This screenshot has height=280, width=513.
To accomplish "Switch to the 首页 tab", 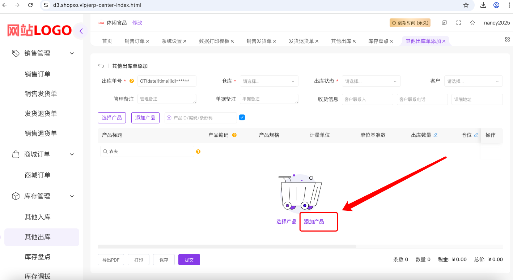I will point(107,41).
